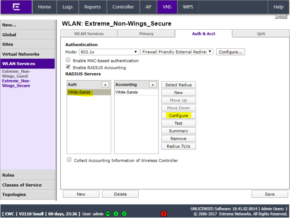The width and height of the screenshot is (290, 218).
Task: Click the highlighted Configure RADIUS button
Action: [x=179, y=116]
